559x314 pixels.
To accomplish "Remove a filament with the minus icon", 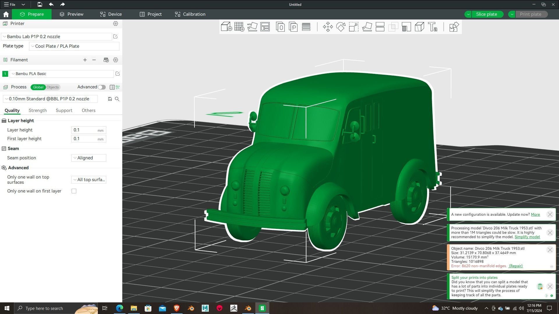I will (94, 60).
